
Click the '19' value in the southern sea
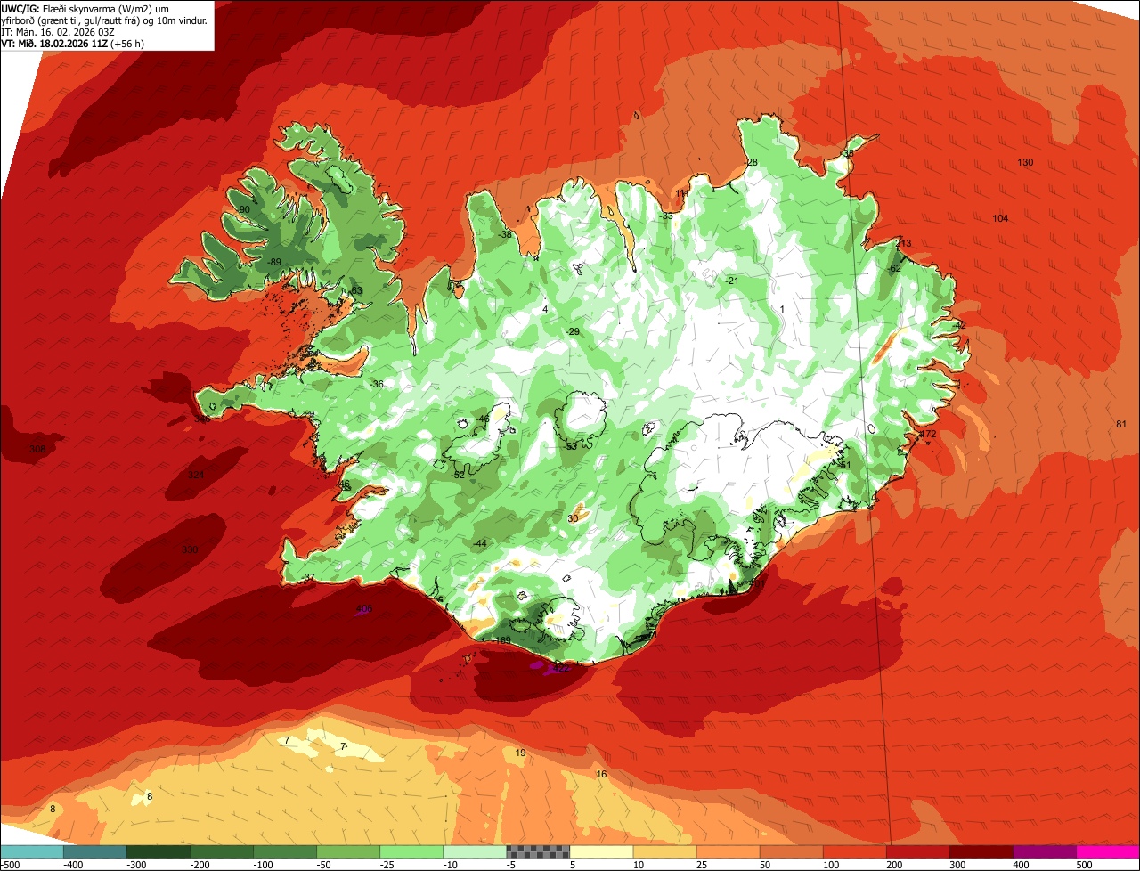[521, 753]
